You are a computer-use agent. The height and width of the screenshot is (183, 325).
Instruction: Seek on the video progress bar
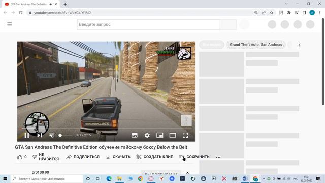106,129
